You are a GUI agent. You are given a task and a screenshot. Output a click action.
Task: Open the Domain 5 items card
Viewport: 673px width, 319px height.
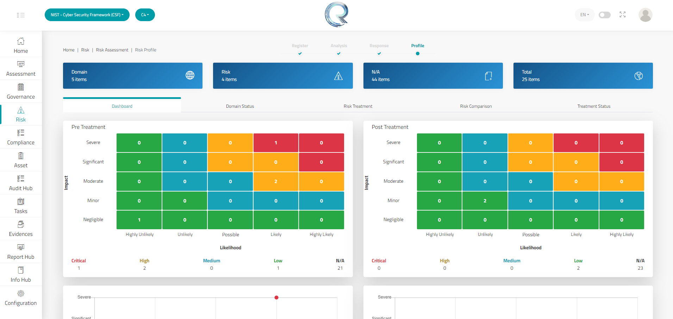133,76
